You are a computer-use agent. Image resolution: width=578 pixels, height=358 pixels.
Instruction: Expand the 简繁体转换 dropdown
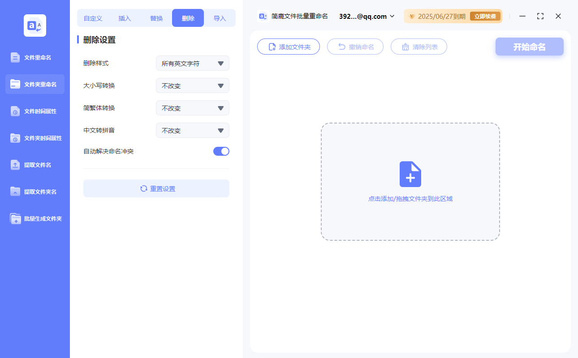click(x=193, y=108)
